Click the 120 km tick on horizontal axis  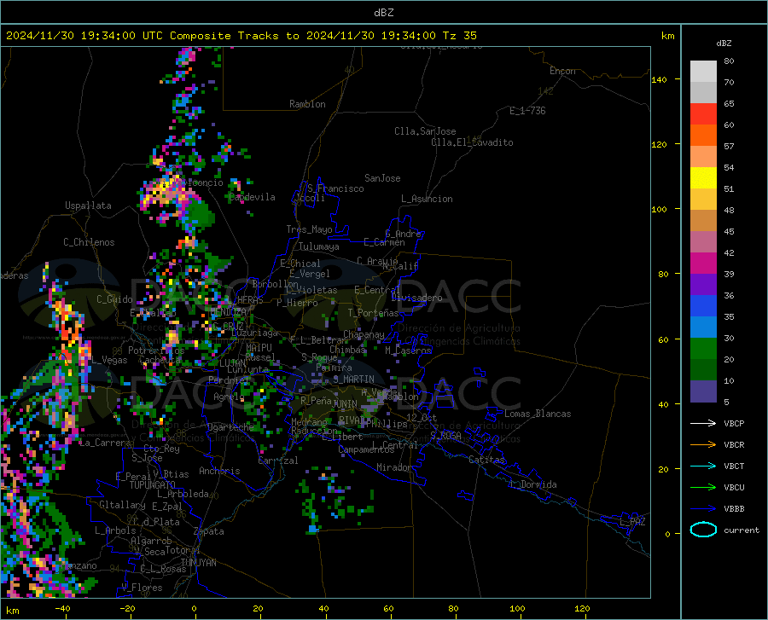click(582, 608)
